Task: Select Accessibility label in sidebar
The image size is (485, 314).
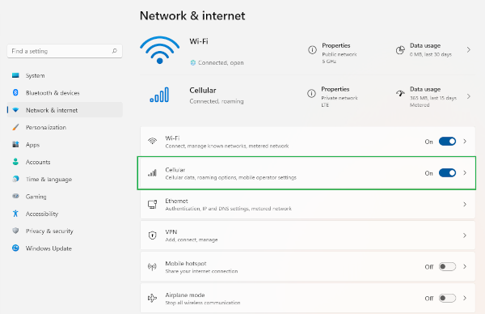Action: click(42, 214)
